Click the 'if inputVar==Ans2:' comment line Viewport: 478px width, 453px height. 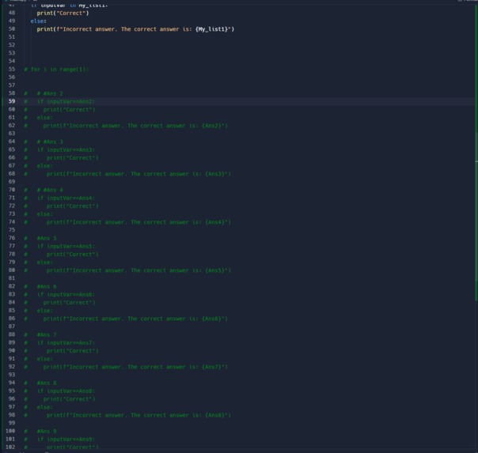coord(66,101)
